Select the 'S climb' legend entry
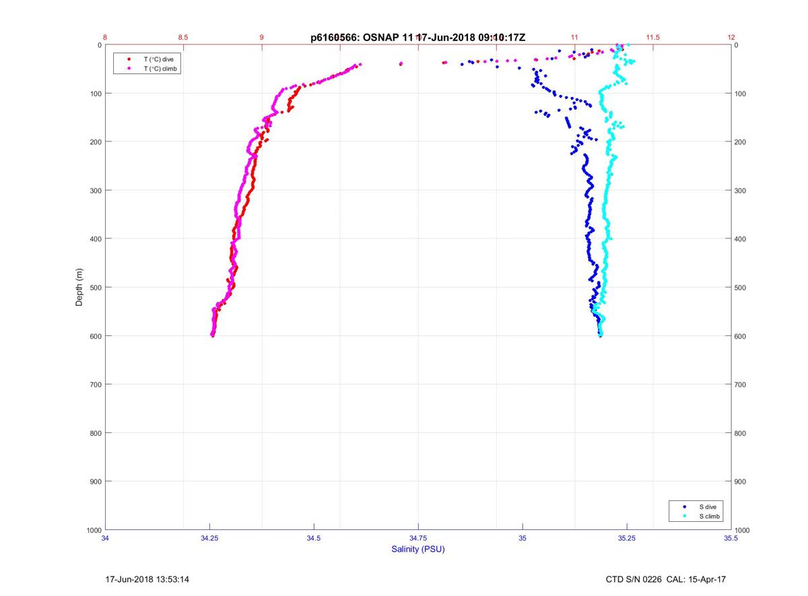 710,516
